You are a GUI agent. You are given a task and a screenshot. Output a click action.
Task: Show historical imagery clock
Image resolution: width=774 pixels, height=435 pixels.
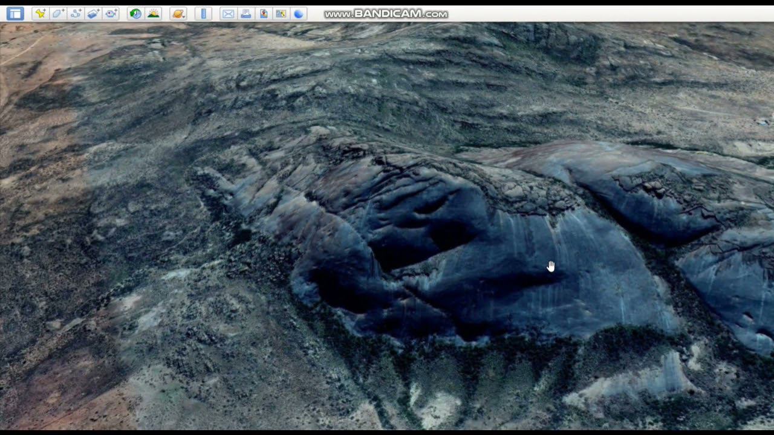tap(135, 13)
